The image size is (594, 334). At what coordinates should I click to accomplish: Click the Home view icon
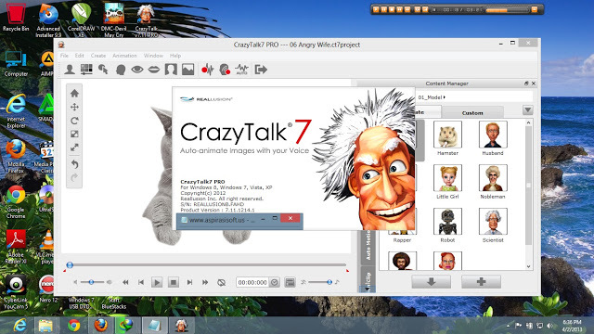coord(74,93)
